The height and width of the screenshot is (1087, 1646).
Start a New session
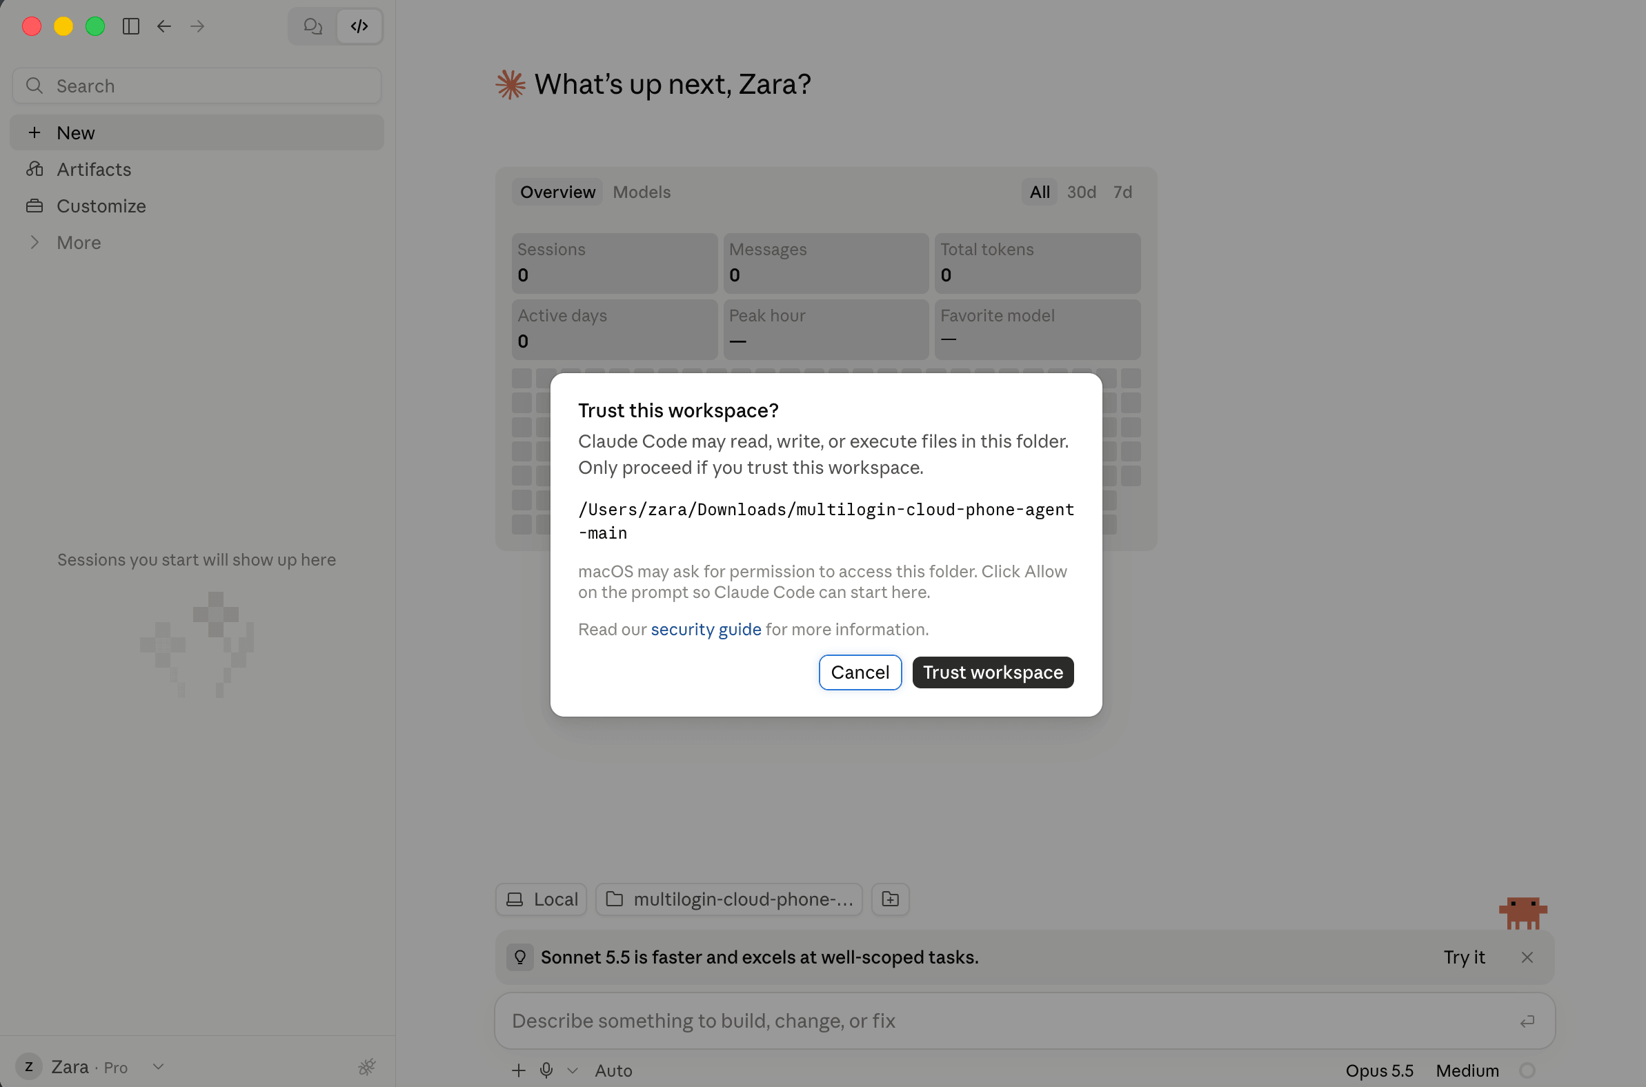point(197,132)
